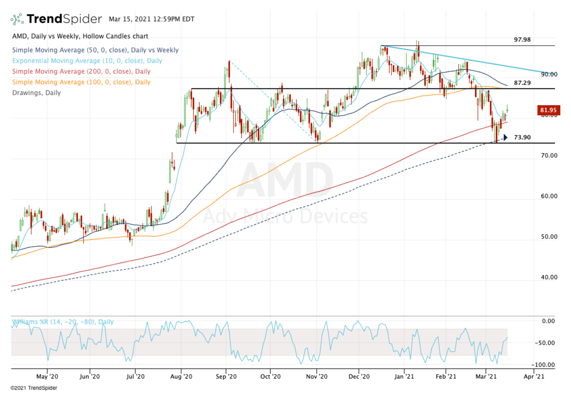Open the Drawings, Daily legend entry
The height and width of the screenshot is (393, 571).
pos(36,92)
